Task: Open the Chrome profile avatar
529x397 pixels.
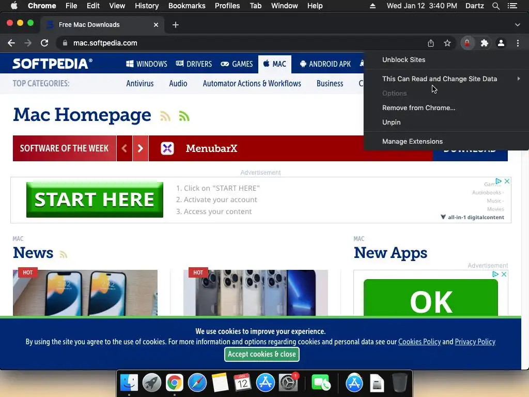Action: 501,43
